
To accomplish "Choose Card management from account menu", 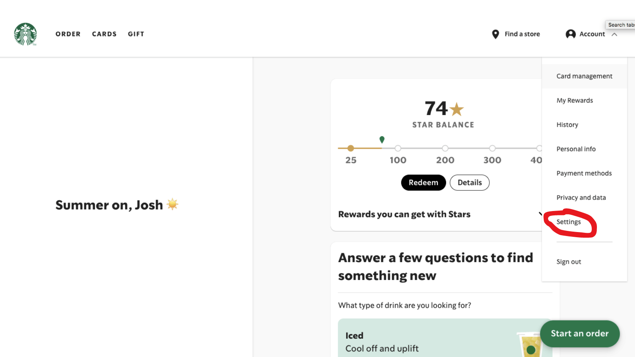I will (584, 76).
